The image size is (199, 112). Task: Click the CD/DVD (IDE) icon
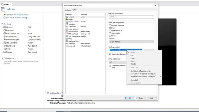5,36
